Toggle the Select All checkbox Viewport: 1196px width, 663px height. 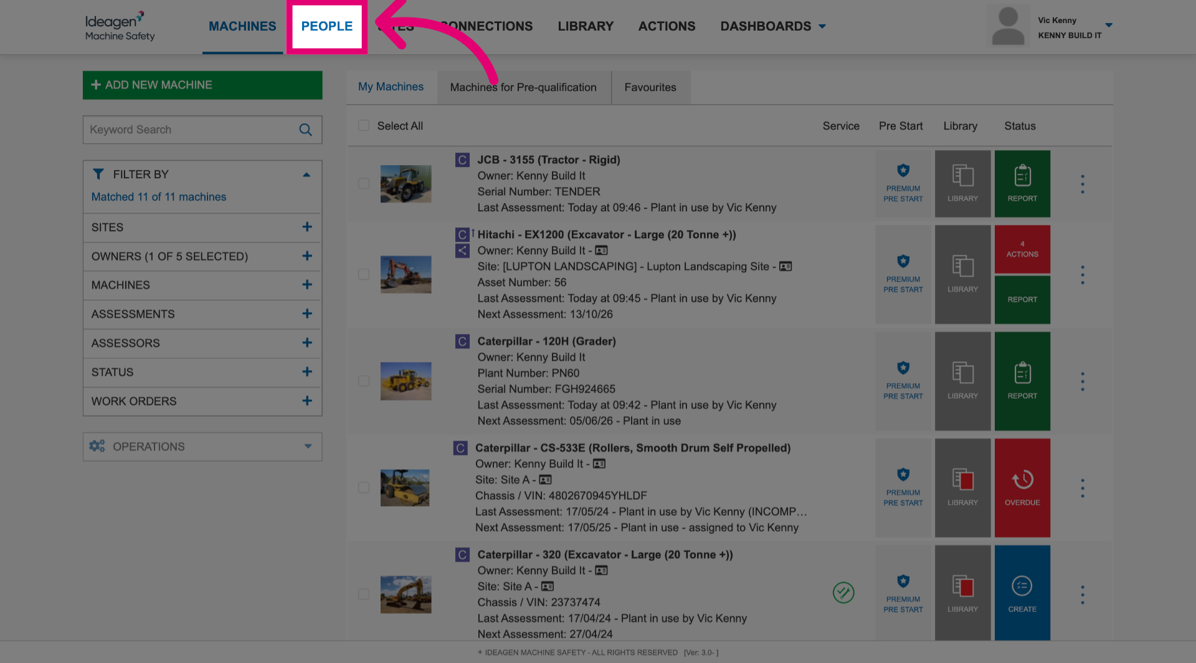[x=364, y=126]
